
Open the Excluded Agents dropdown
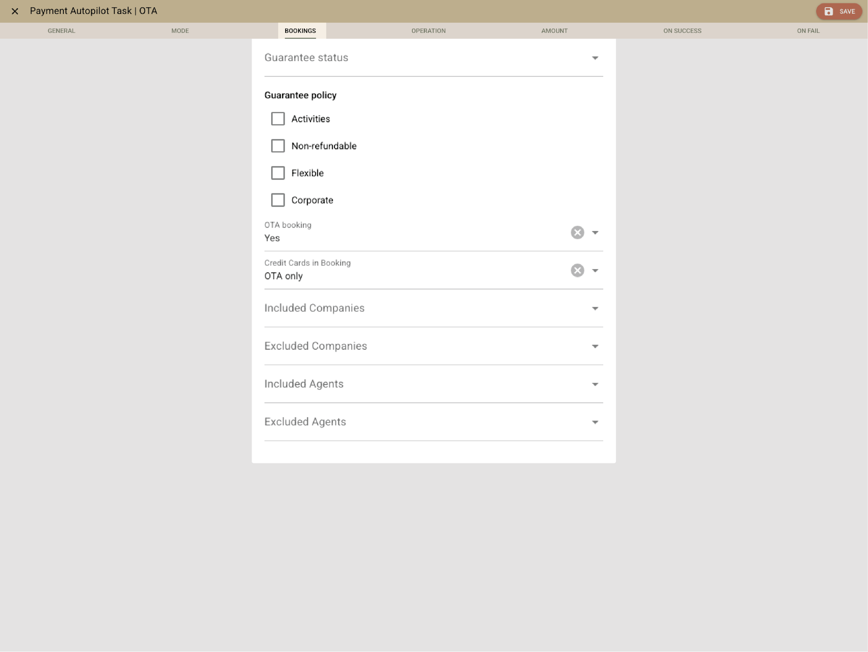[x=595, y=422]
